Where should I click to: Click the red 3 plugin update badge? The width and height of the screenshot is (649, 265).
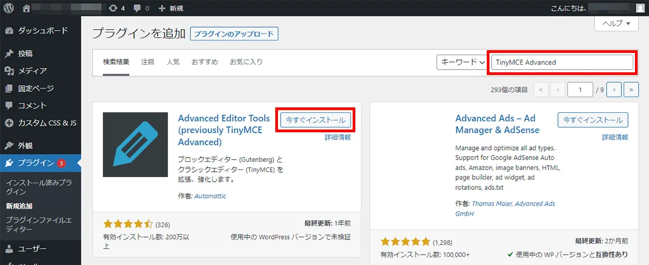(61, 163)
